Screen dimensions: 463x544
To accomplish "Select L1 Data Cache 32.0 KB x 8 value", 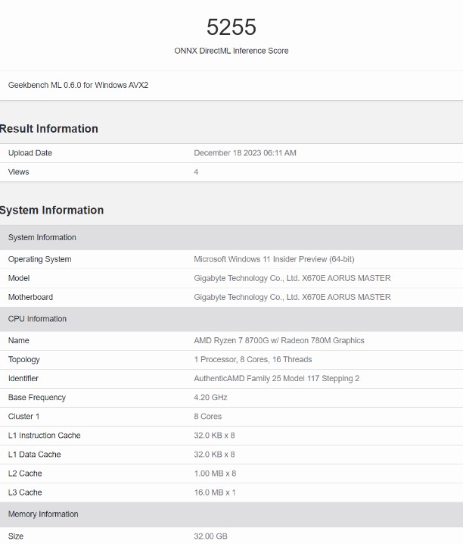I will (214, 455).
